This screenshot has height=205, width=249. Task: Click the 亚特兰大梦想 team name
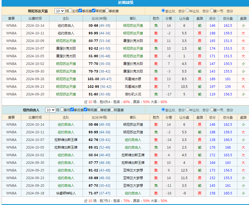point(133,170)
